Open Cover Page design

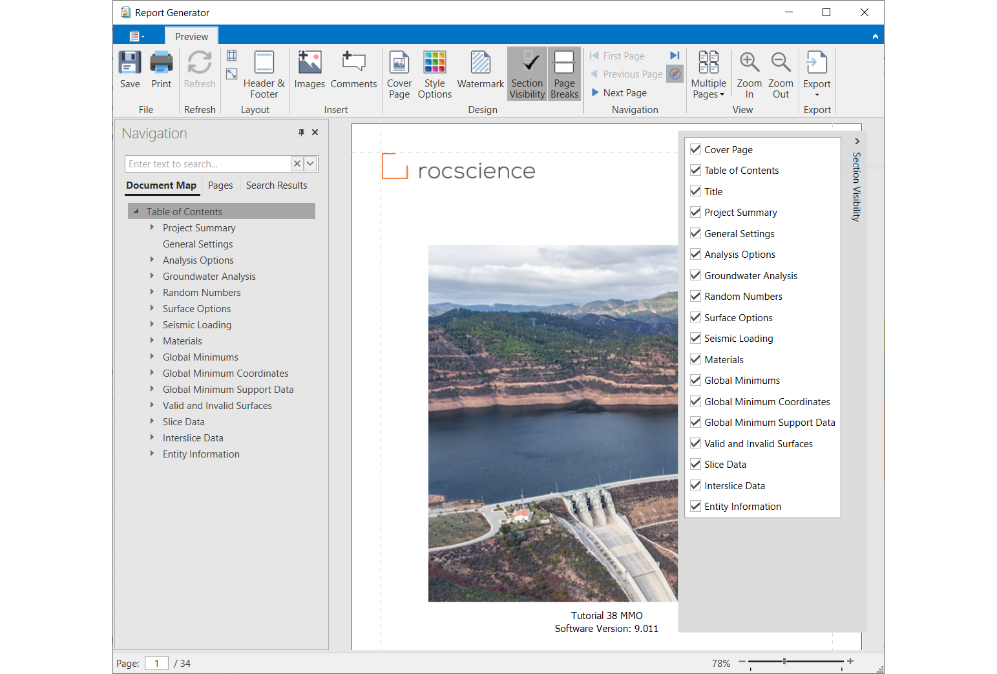399,74
